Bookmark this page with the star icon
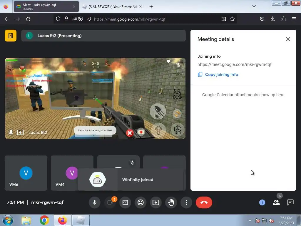This screenshot has width=301, height=226. coord(232,19)
